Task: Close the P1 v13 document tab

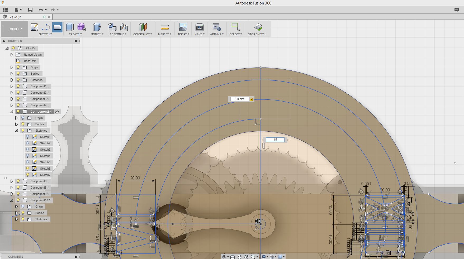Action: (49, 17)
